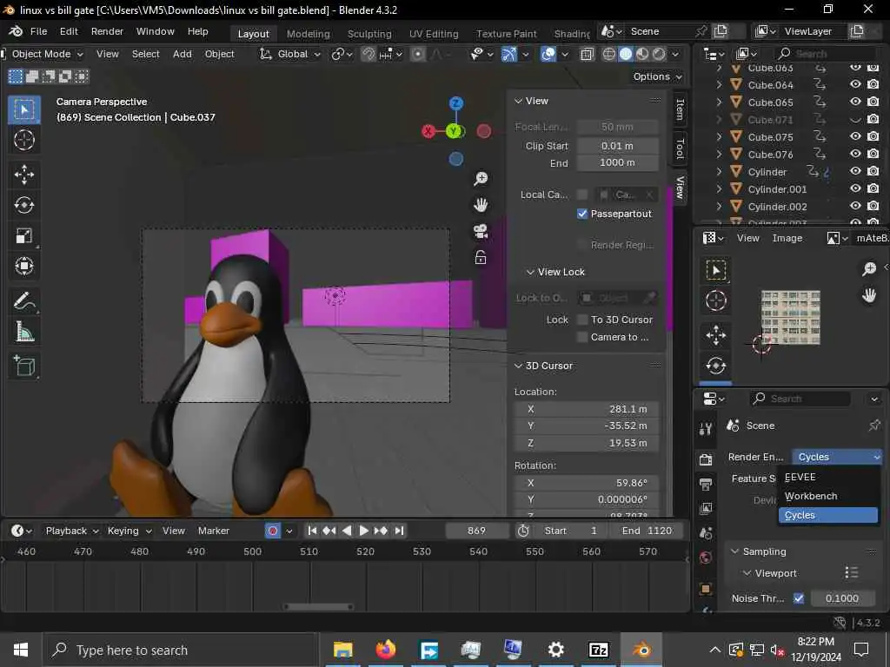This screenshot has width=890, height=667.
Task: Choose Workbench render engine option
Action: click(x=828, y=496)
